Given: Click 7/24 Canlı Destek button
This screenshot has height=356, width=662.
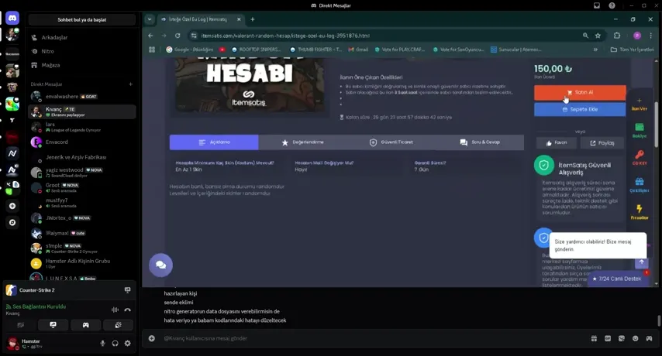Looking at the screenshot, I should click(617, 279).
